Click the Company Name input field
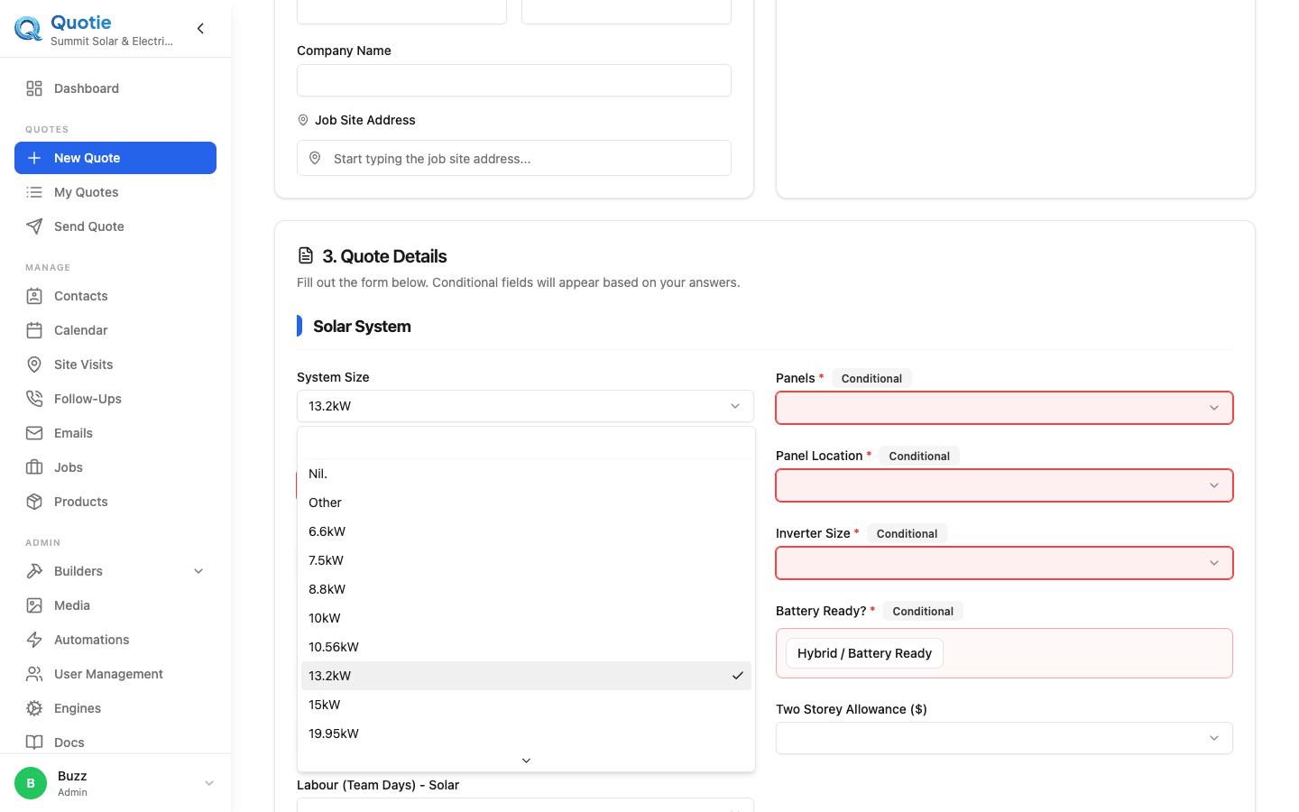Viewport: 1299px width, 812px height. (514, 80)
